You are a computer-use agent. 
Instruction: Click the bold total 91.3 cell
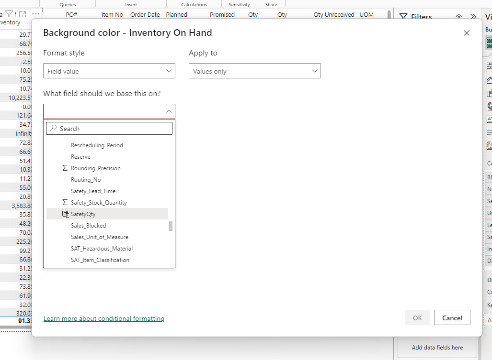point(25,321)
